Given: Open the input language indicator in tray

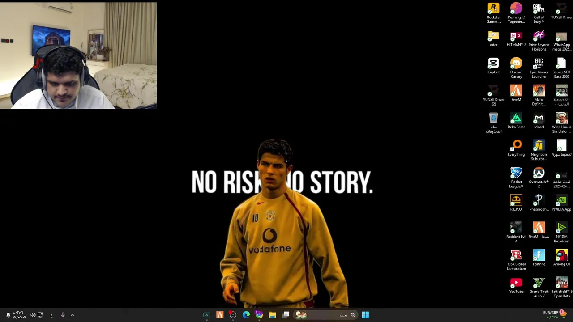Looking at the screenshot, I should tap(51, 315).
